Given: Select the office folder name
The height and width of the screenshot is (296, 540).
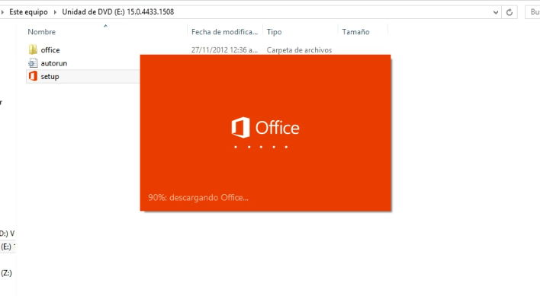Looking at the screenshot, I should [50, 50].
